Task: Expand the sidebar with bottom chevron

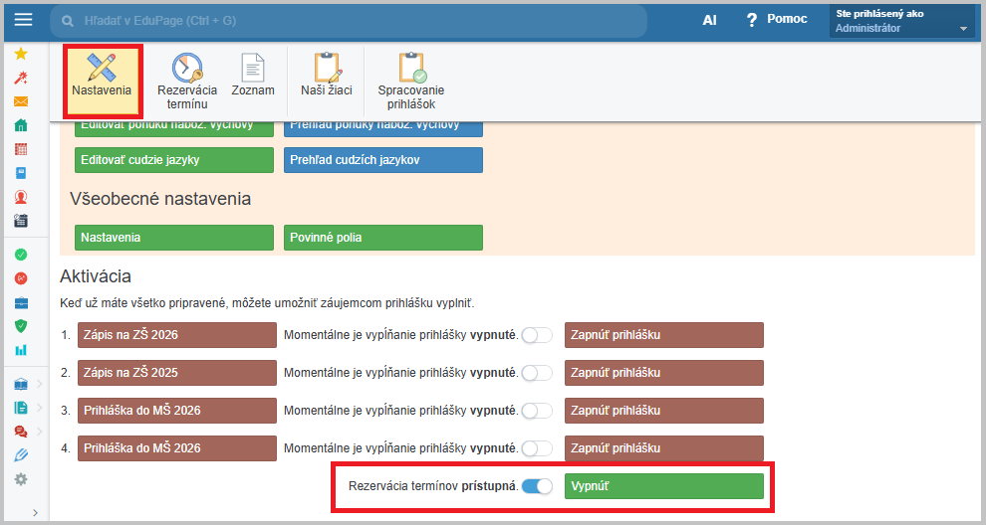Action: click(x=36, y=512)
